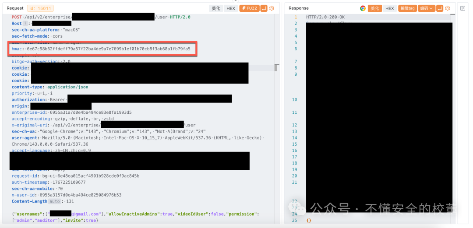Open response in Chrome browser icon
The width and height of the screenshot is (473, 228).
pyautogui.click(x=363, y=8)
